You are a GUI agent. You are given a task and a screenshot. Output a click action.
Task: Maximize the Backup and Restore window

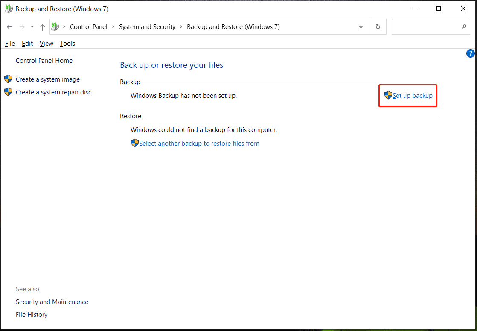point(438,9)
